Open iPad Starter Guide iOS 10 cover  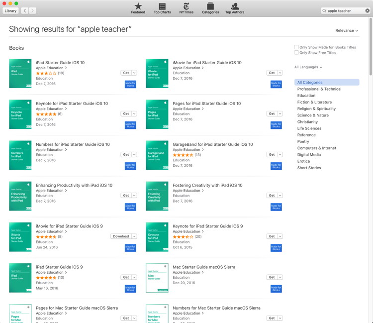(x=20, y=74)
